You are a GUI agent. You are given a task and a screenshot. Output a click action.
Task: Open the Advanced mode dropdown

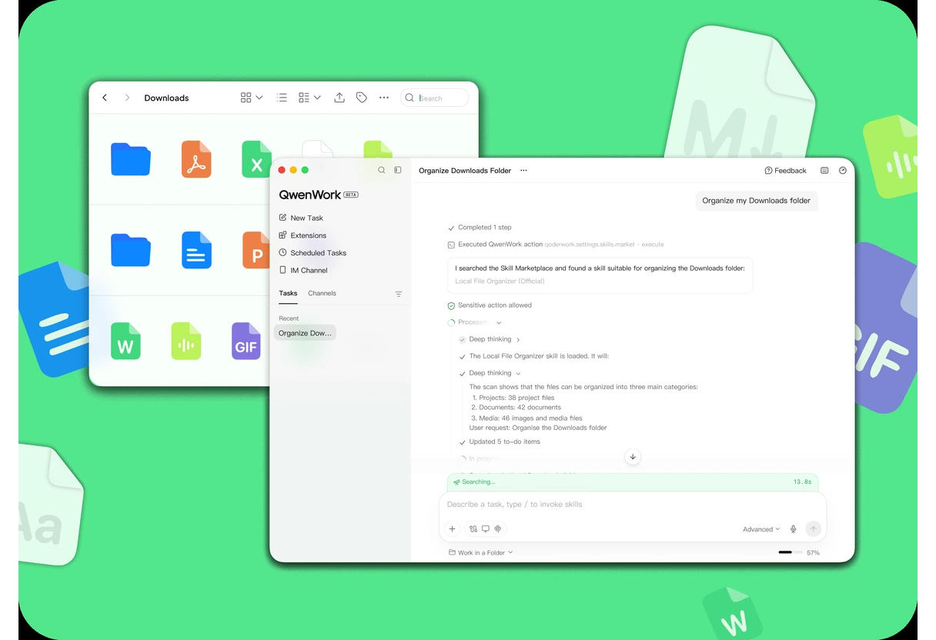pos(761,529)
